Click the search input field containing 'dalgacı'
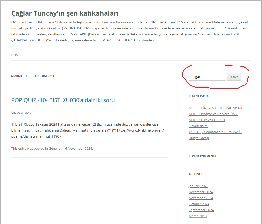The height and width of the screenshot is (224, 262). point(207,77)
